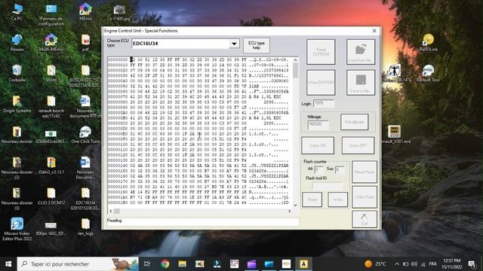Open Google Chrome from the taskbar
Image resolution: width=483 pixels, height=271 pixels.
[165, 264]
